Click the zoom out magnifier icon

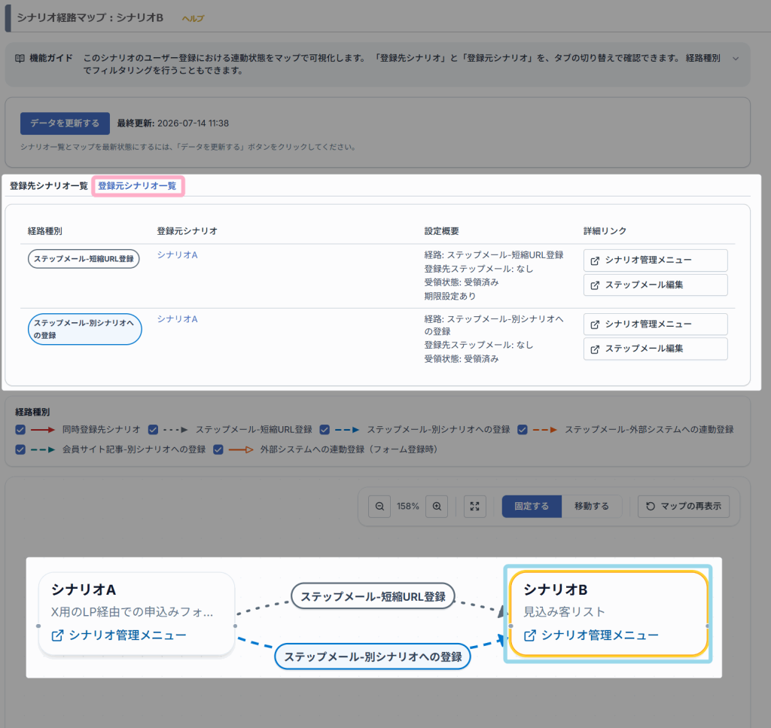379,507
